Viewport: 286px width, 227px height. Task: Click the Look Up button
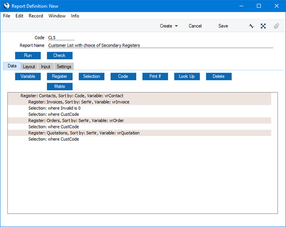pyautogui.click(x=187, y=76)
